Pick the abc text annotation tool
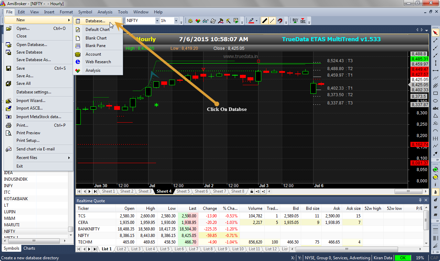Image resolution: width=440 pixels, height=261 pixels. click(x=436, y=108)
